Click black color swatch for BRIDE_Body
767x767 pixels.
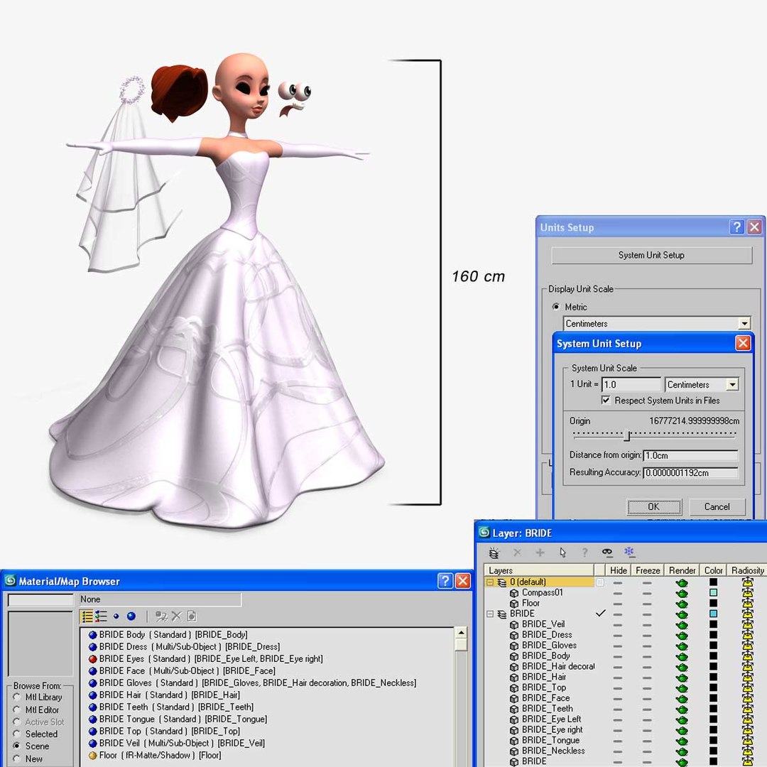click(x=713, y=656)
